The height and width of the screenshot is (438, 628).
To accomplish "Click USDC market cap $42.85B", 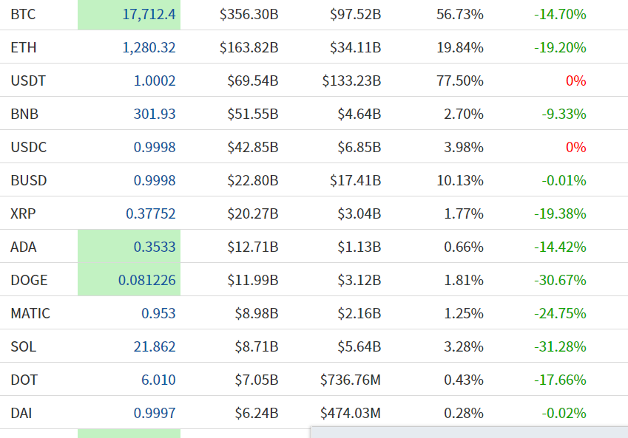I will [x=253, y=147].
